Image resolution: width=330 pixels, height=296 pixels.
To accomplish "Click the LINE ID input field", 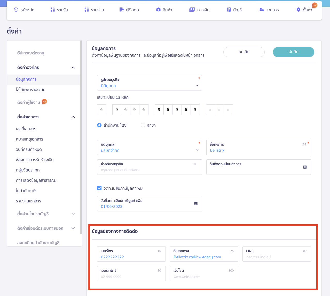I will tap(276, 257).
